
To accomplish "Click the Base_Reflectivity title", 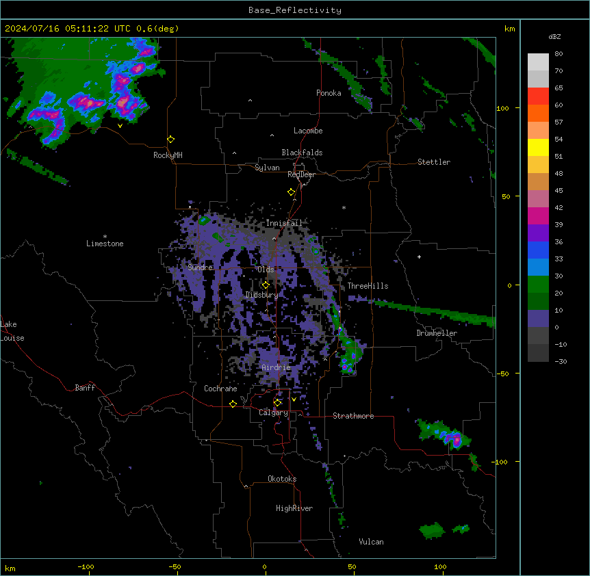I will 295,10.
